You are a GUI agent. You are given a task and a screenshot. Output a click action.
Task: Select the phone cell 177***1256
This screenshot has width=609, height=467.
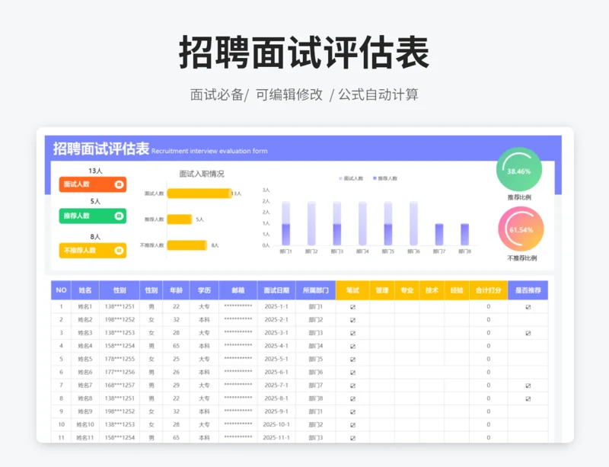tap(120, 372)
